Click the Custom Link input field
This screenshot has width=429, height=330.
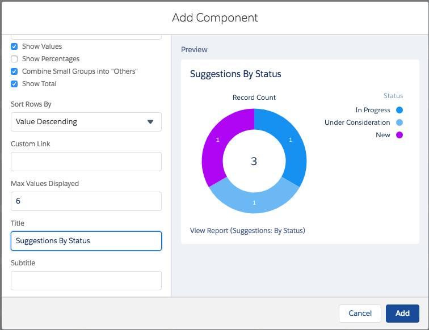pyautogui.click(x=86, y=161)
